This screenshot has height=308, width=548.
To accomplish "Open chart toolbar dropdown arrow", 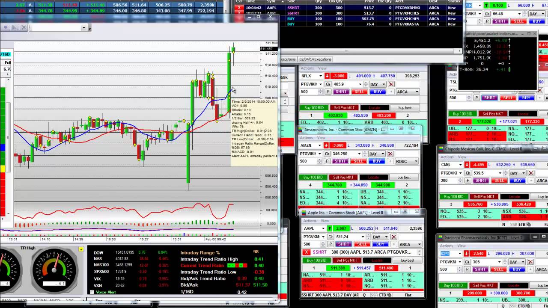I will pos(84,28).
